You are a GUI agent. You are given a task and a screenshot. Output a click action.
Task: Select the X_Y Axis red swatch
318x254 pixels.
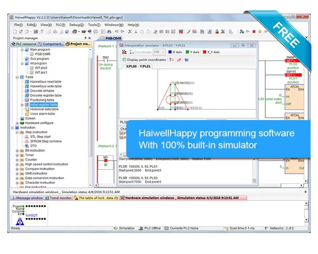point(204,52)
